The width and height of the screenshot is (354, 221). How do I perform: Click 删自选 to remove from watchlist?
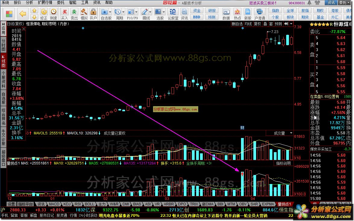click(237, 24)
